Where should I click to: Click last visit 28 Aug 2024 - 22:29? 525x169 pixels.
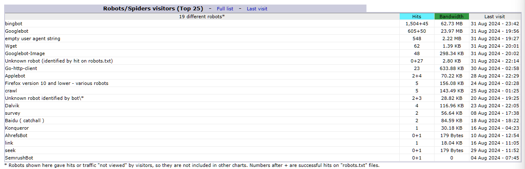(x=495, y=76)
